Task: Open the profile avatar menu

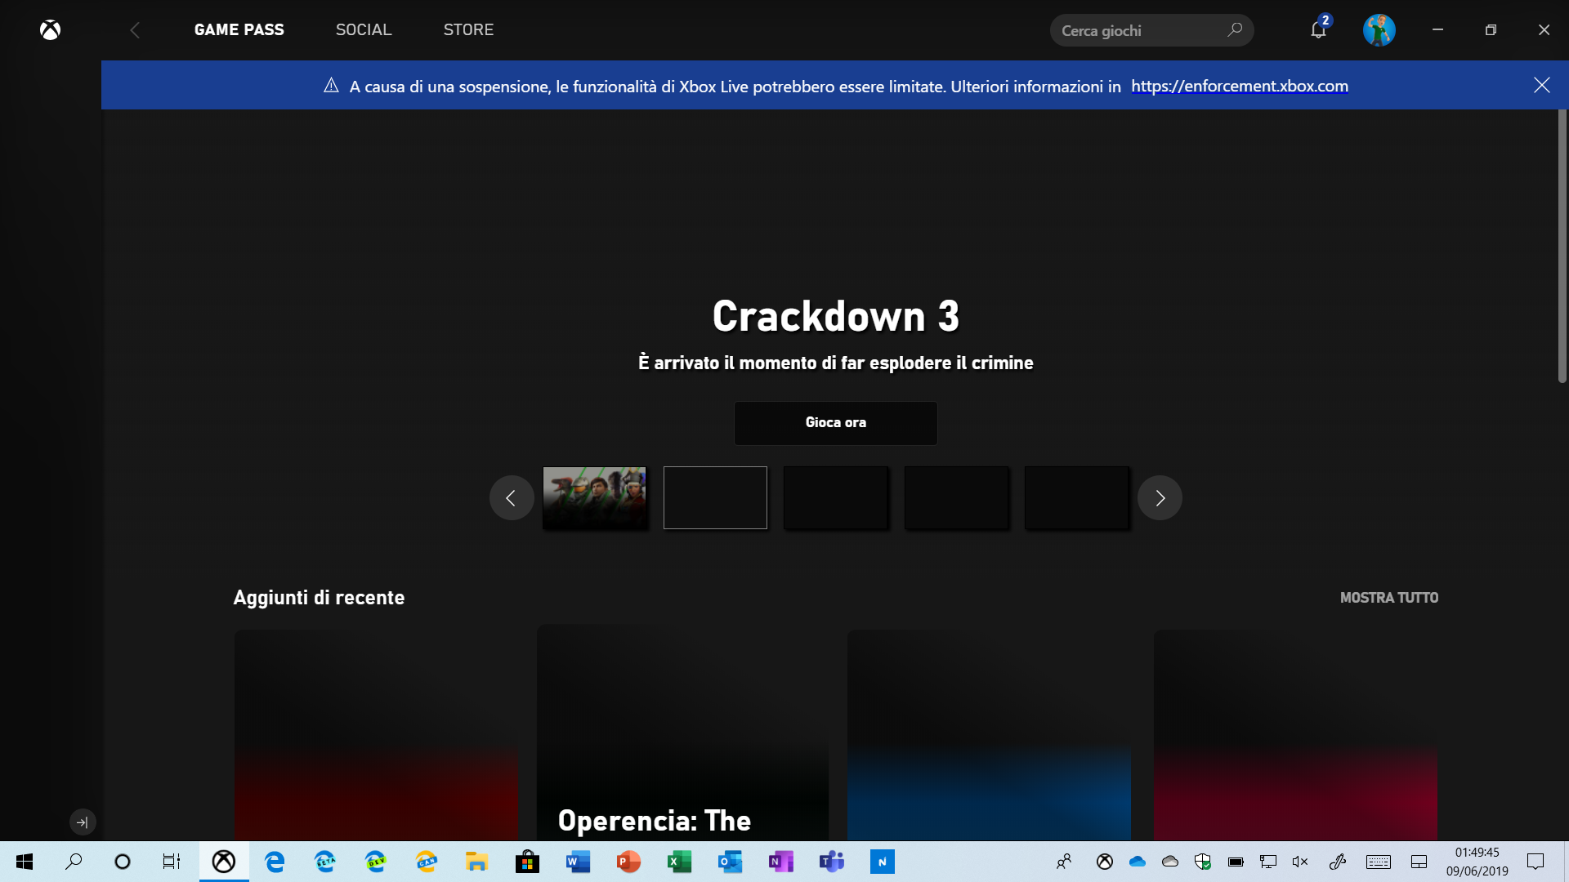Action: (1379, 30)
